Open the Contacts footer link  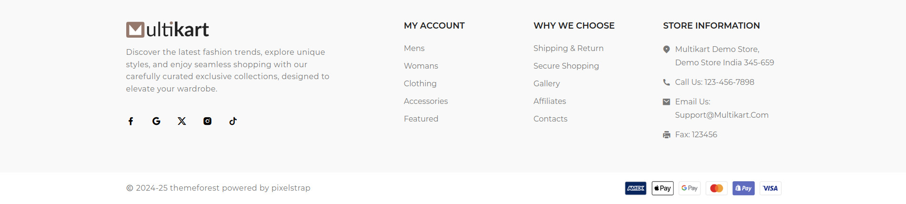click(x=550, y=119)
